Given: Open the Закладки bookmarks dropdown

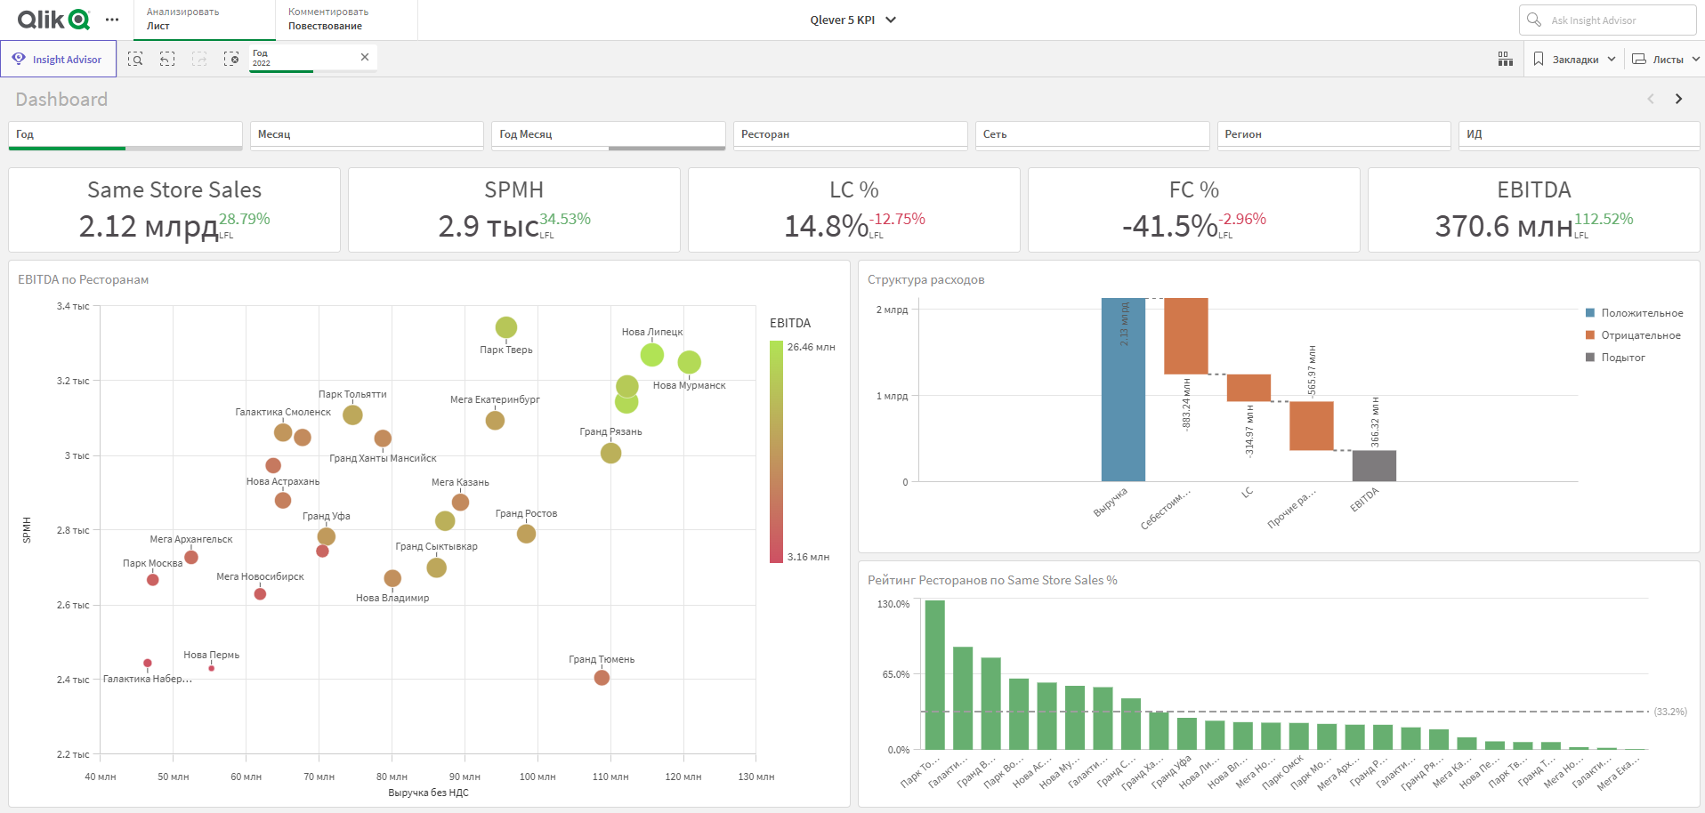Looking at the screenshot, I should click(x=1574, y=60).
